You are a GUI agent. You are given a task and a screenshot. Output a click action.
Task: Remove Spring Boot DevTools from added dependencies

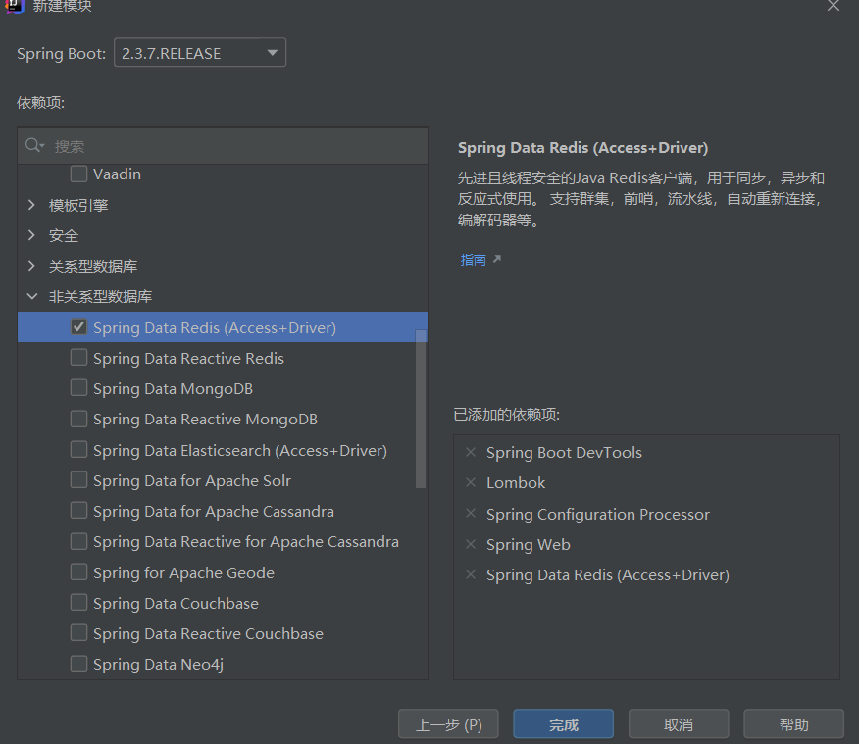pos(470,452)
